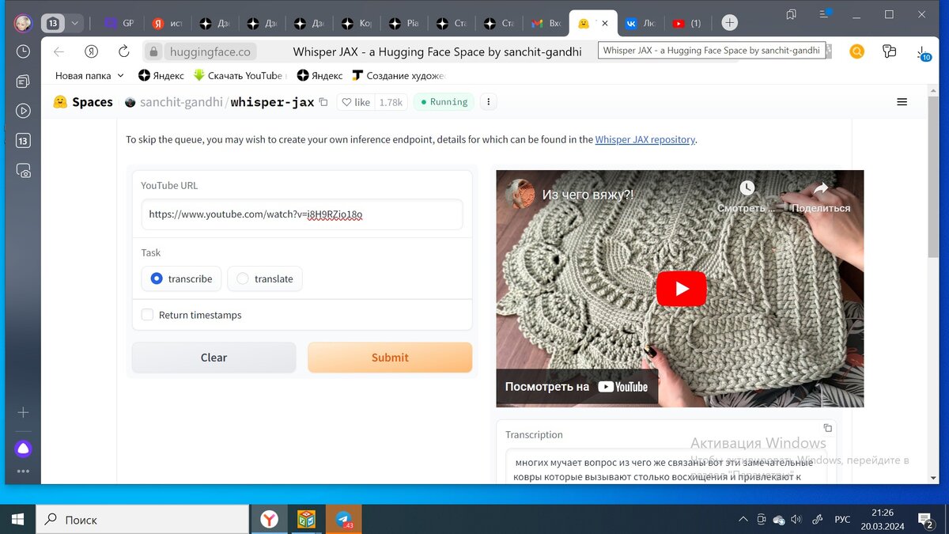Open the Whisper JAX repository link

click(645, 139)
